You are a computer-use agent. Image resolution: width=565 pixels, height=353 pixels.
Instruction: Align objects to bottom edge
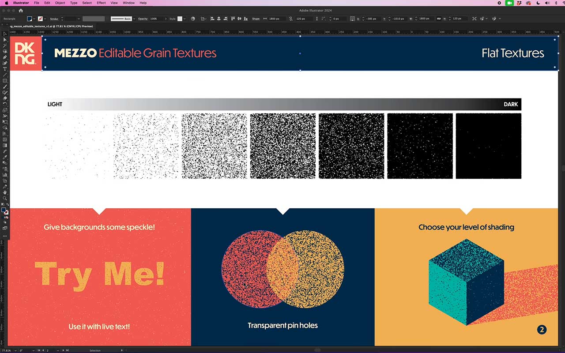coord(246,19)
